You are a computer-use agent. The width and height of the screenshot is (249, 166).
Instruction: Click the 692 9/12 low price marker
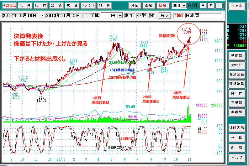tap(16, 96)
